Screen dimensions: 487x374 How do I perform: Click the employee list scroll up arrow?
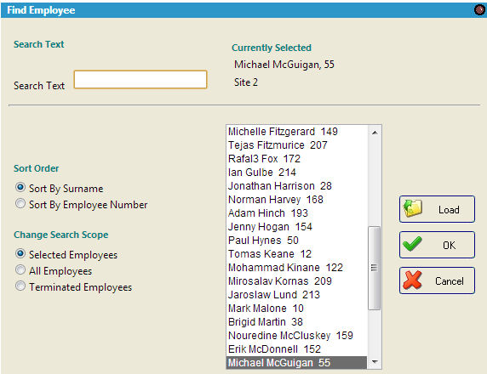pos(375,133)
